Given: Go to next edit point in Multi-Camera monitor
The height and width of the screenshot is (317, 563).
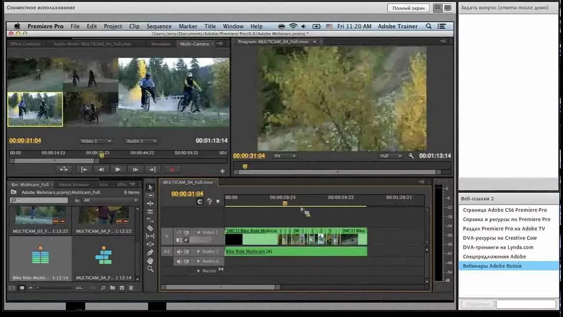Looking at the screenshot, I should 152,170.
